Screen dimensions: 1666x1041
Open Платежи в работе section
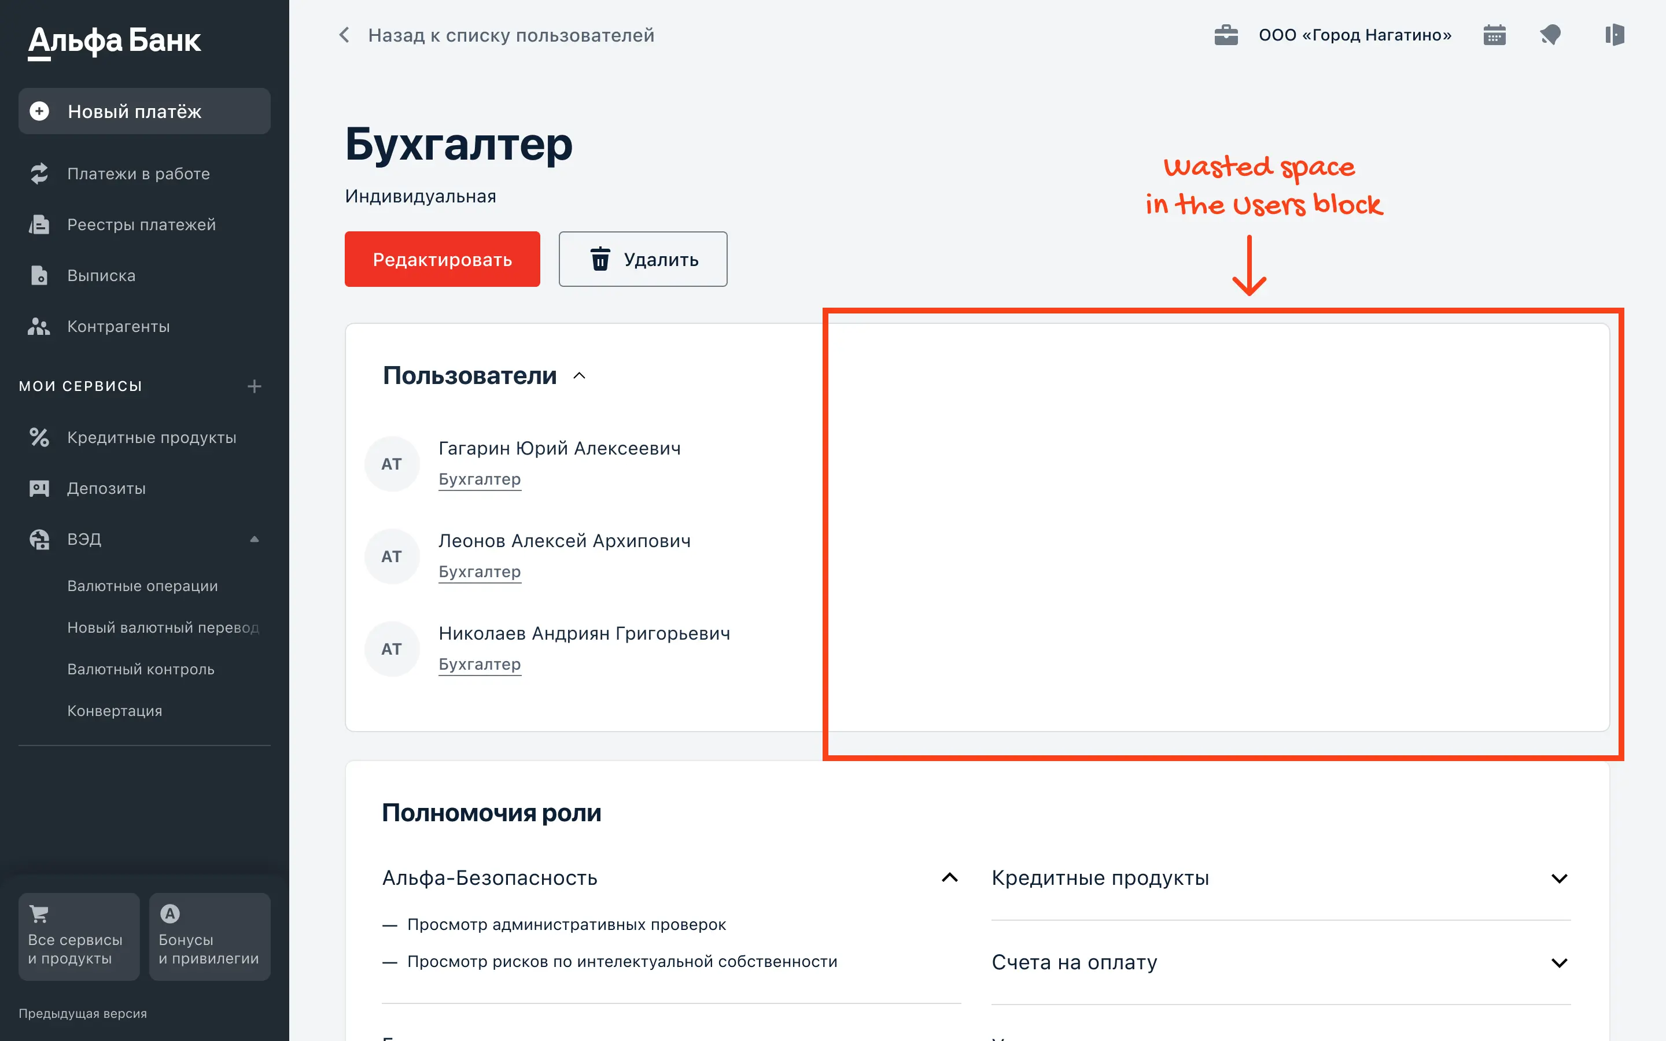(x=138, y=173)
